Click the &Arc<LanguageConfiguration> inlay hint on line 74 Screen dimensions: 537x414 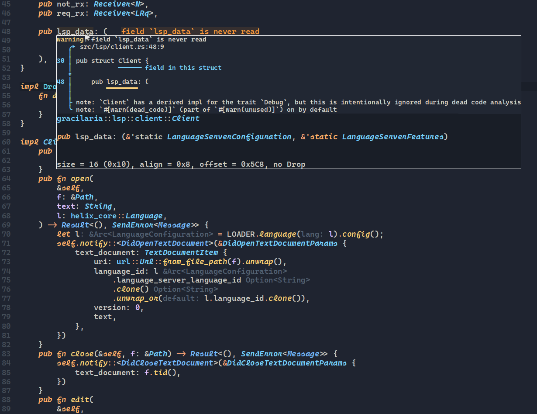point(225,271)
